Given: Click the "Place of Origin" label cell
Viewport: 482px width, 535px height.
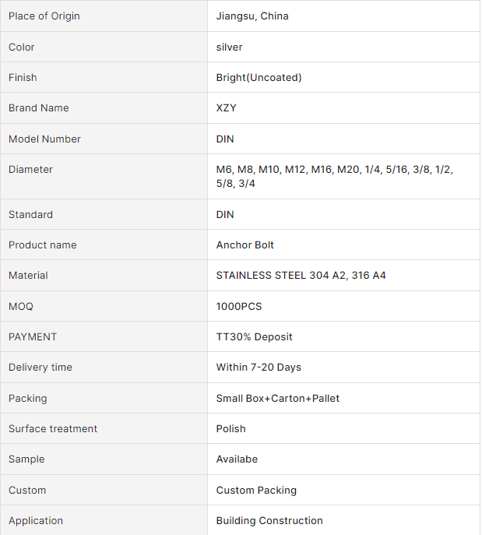Looking at the screenshot, I should click(x=44, y=16).
